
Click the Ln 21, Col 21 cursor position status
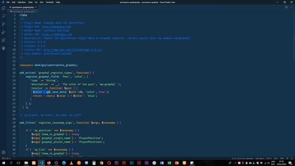pos(242,159)
